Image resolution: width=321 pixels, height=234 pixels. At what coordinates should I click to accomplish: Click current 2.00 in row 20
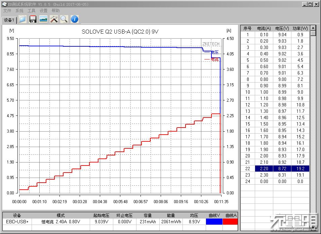[x=264, y=156]
